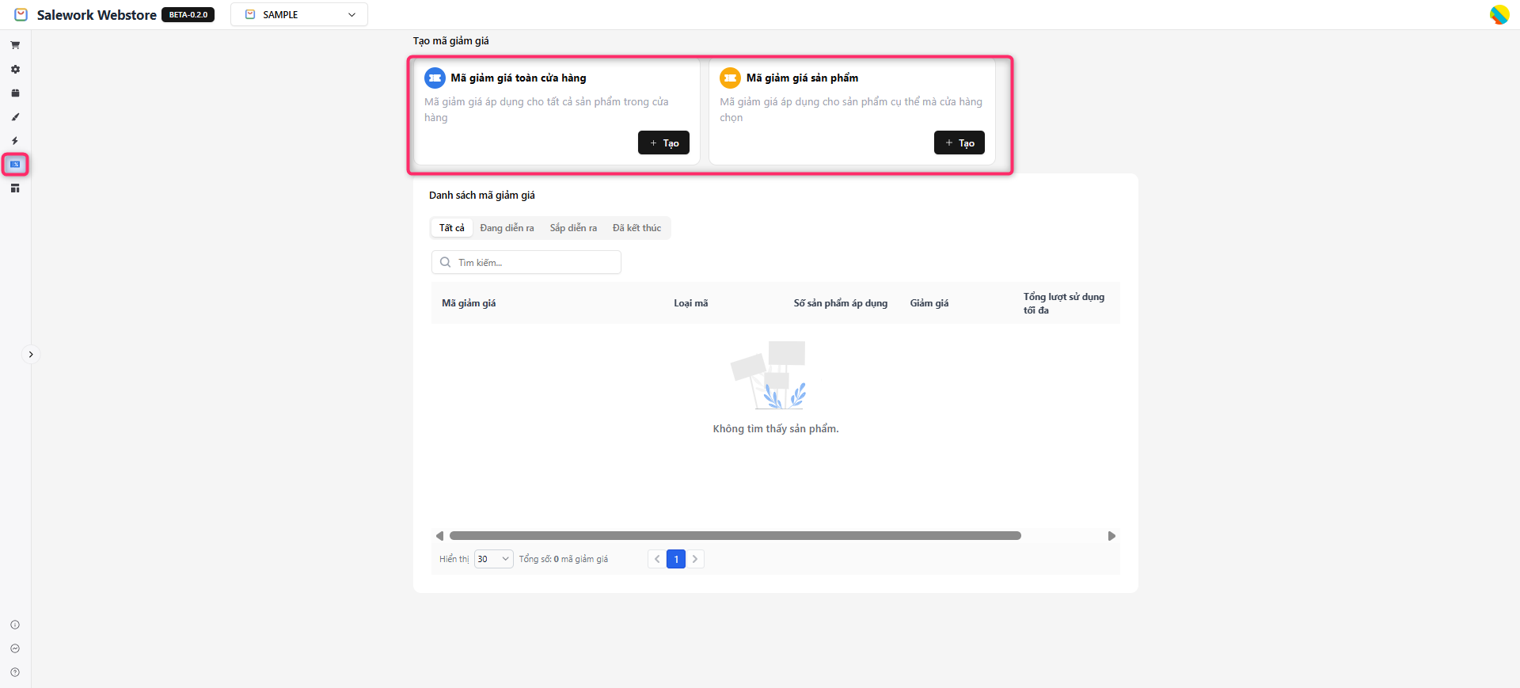
Task: Click the lightning bolt sidebar icon
Action: coord(15,141)
